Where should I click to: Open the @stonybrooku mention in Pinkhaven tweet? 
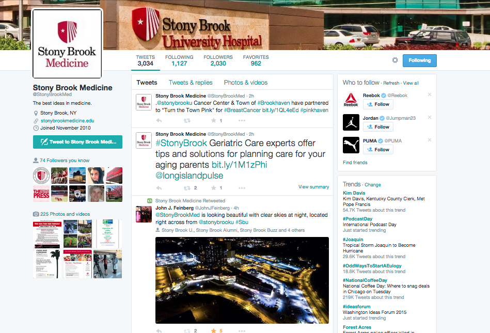[x=175, y=103]
